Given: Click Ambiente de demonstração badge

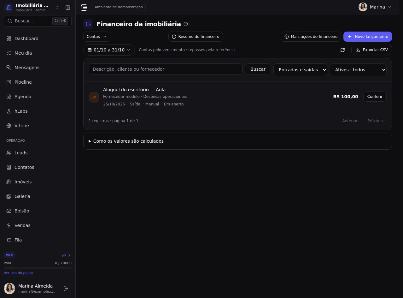Looking at the screenshot, I should 119,7.
